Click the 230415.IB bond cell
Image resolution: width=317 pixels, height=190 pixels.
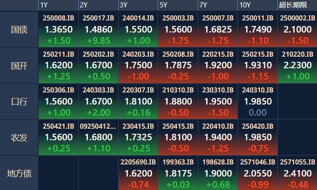138,137
